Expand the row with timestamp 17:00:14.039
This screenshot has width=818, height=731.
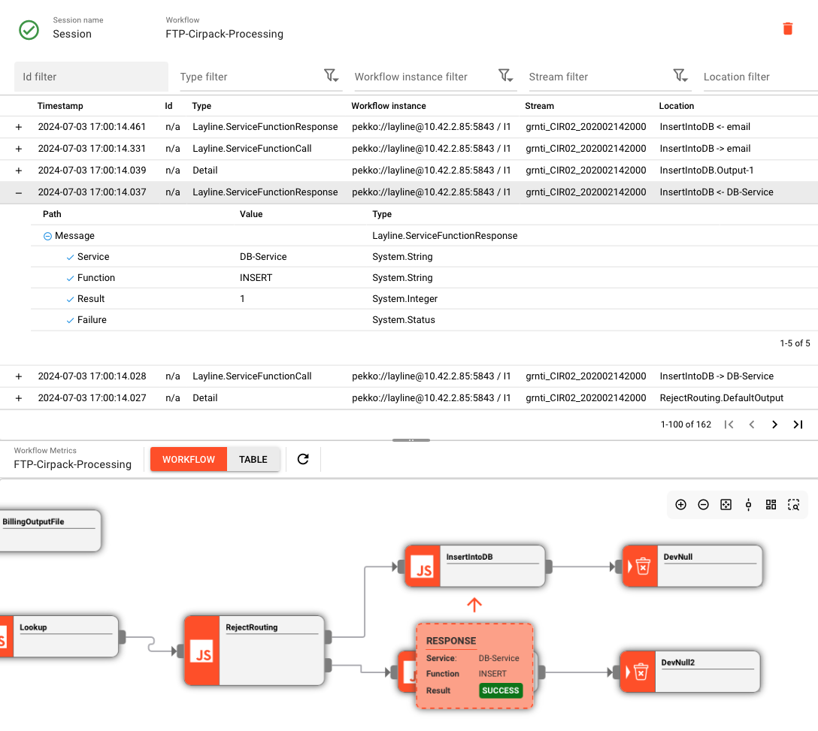pos(19,171)
